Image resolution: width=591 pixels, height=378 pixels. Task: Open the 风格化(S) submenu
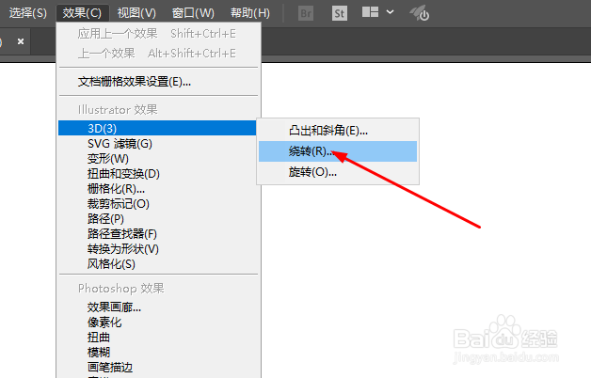pyautogui.click(x=157, y=264)
